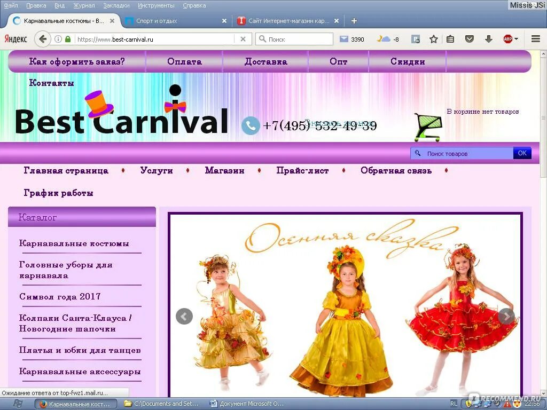The width and height of the screenshot is (547, 410).
Task: Click the Adblock Plus ABP icon
Action: 507,39
